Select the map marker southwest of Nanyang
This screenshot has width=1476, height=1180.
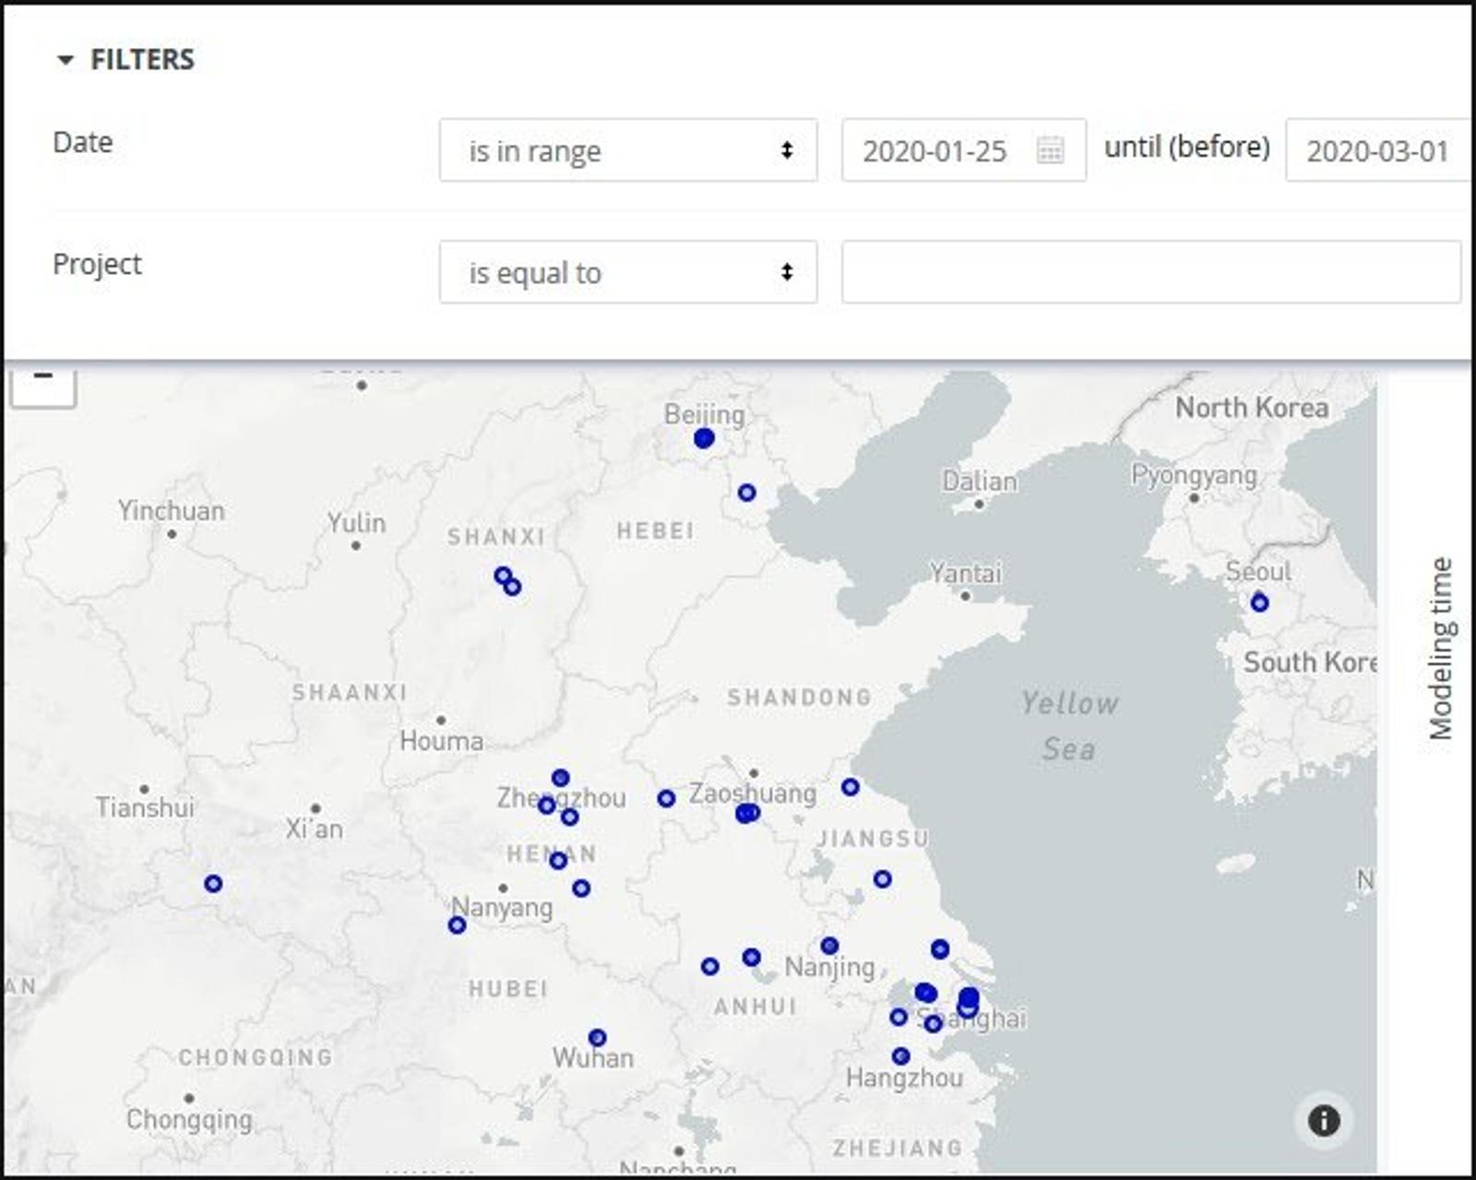point(457,924)
